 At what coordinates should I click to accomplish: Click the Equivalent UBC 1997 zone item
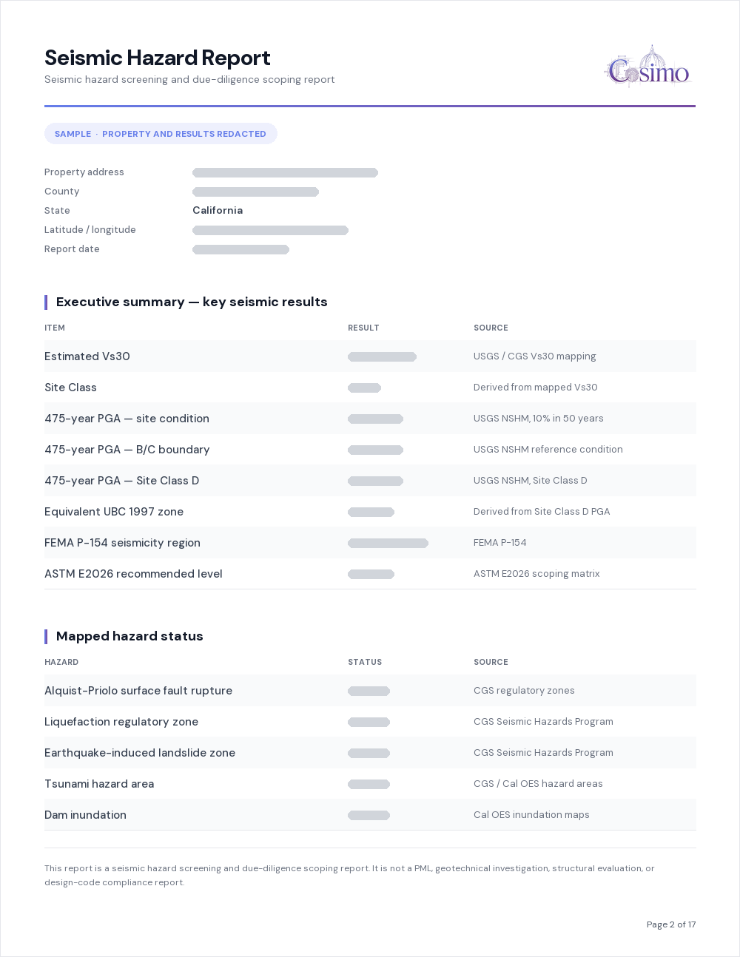pyautogui.click(x=114, y=512)
